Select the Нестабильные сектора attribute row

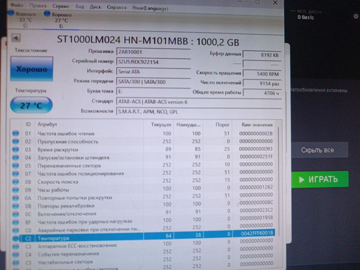[x=144, y=260]
